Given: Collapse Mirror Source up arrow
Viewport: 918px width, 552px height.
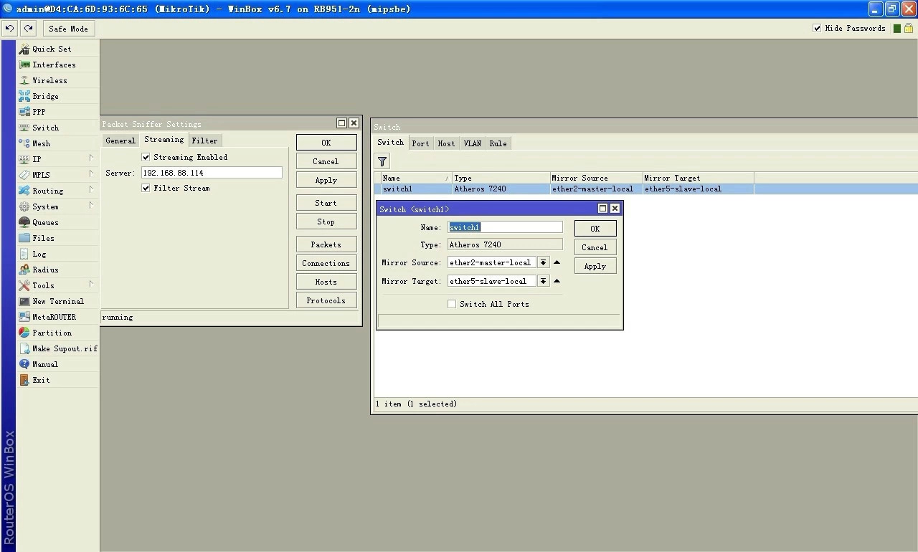Looking at the screenshot, I should pyautogui.click(x=557, y=262).
